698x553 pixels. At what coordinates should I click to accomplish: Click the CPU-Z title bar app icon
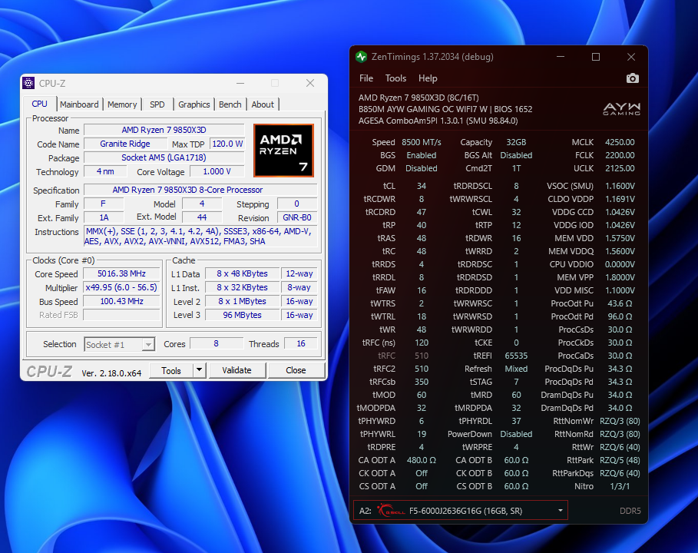point(28,83)
